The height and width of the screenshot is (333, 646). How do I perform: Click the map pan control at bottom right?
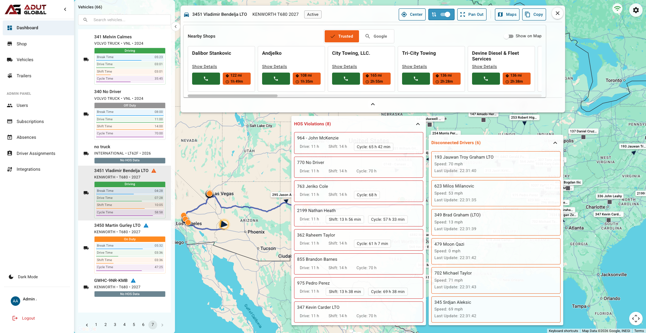point(636,319)
